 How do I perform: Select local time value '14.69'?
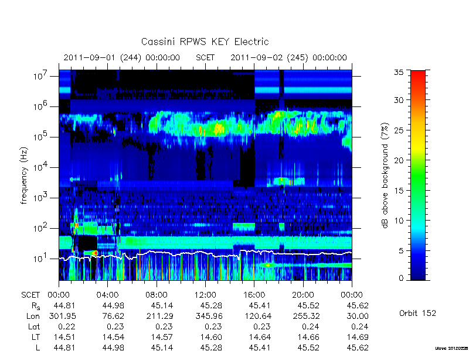pyautogui.click(x=358, y=337)
